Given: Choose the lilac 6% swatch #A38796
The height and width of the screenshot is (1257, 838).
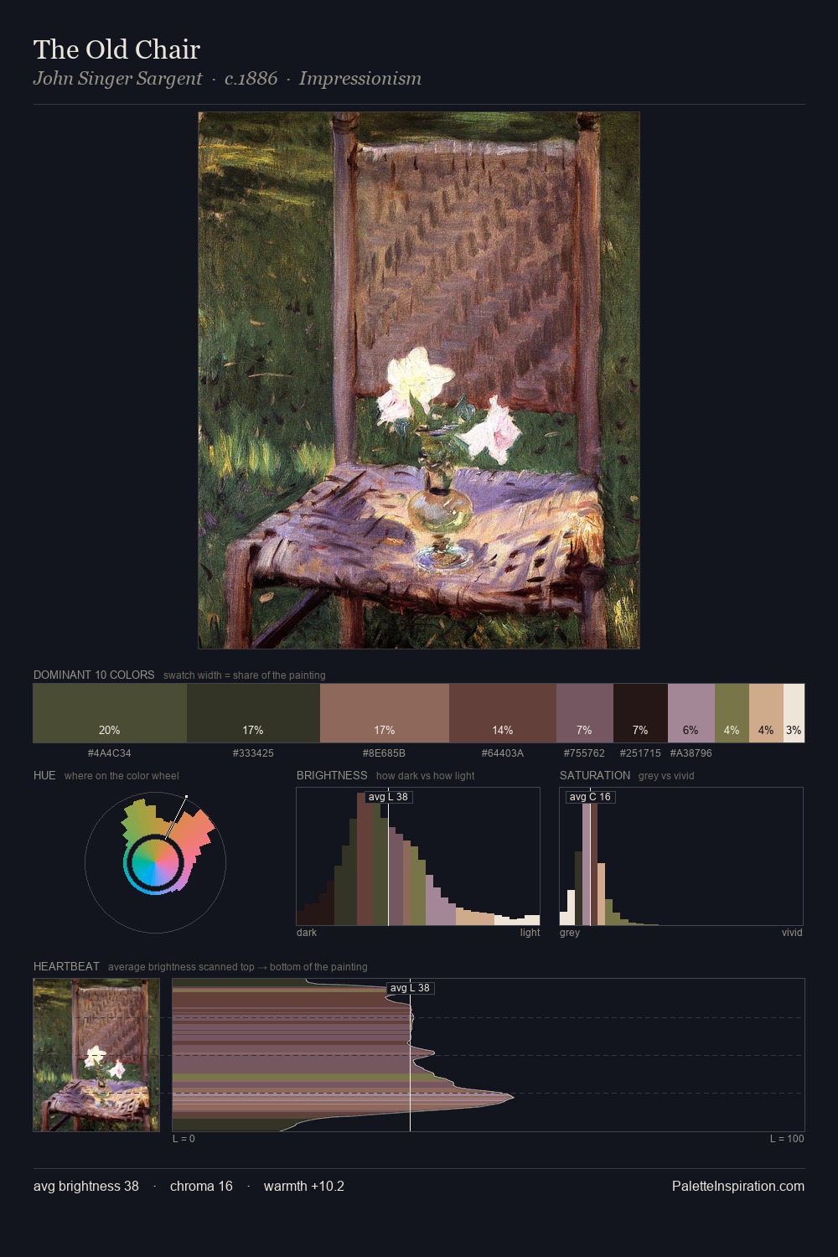Looking at the screenshot, I should coord(691,713).
